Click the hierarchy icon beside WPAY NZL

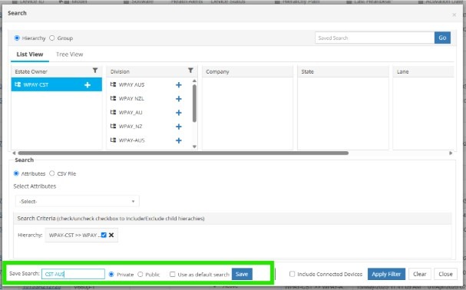(x=113, y=98)
